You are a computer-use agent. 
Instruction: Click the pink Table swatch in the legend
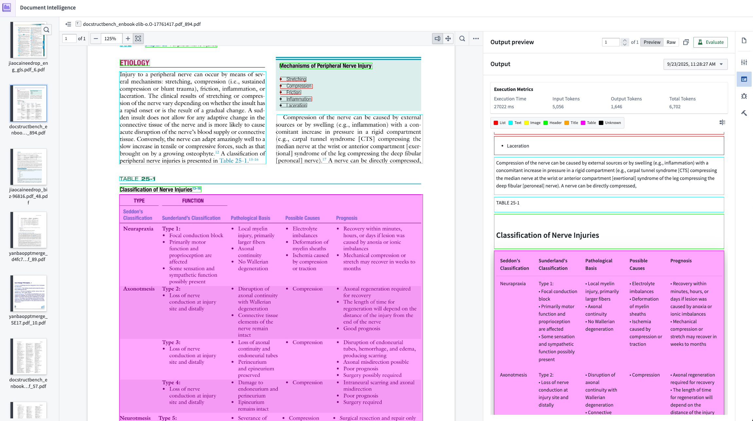click(x=583, y=123)
